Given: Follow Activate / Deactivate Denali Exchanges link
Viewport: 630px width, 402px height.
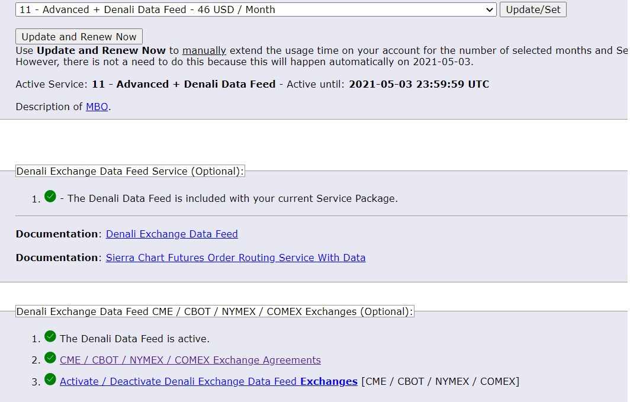Looking at the screenshot, I should [208, 382].
